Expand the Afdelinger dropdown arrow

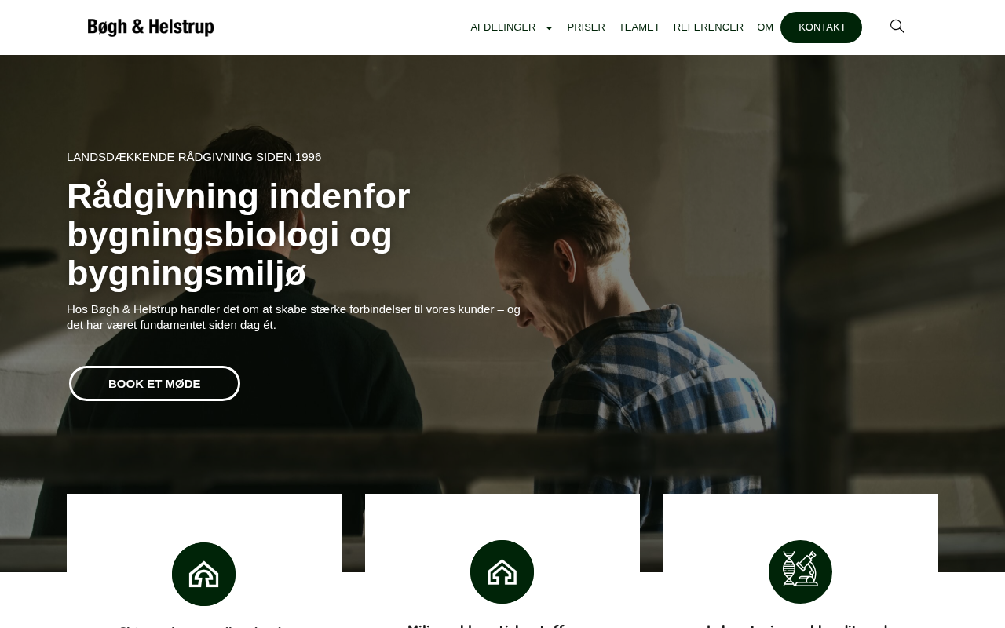point(549,27)
